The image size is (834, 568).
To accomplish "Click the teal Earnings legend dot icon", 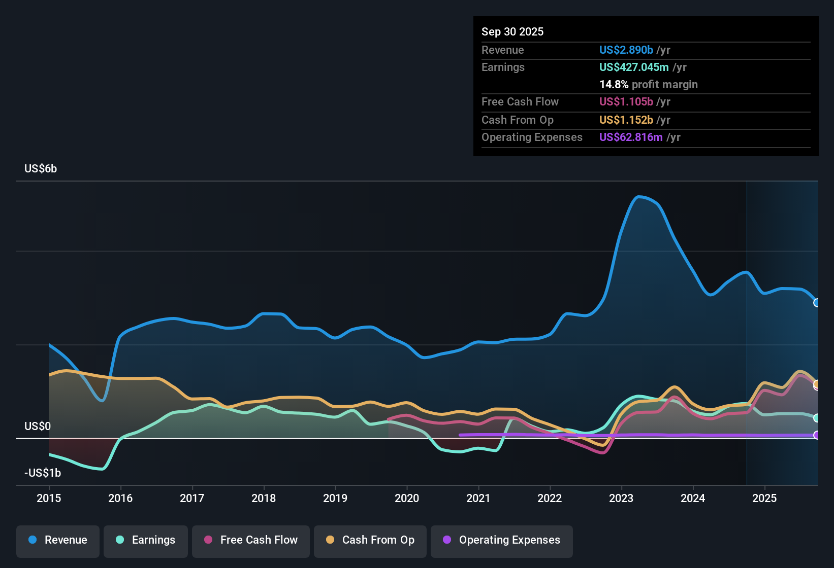I will (x=120, y=540).
